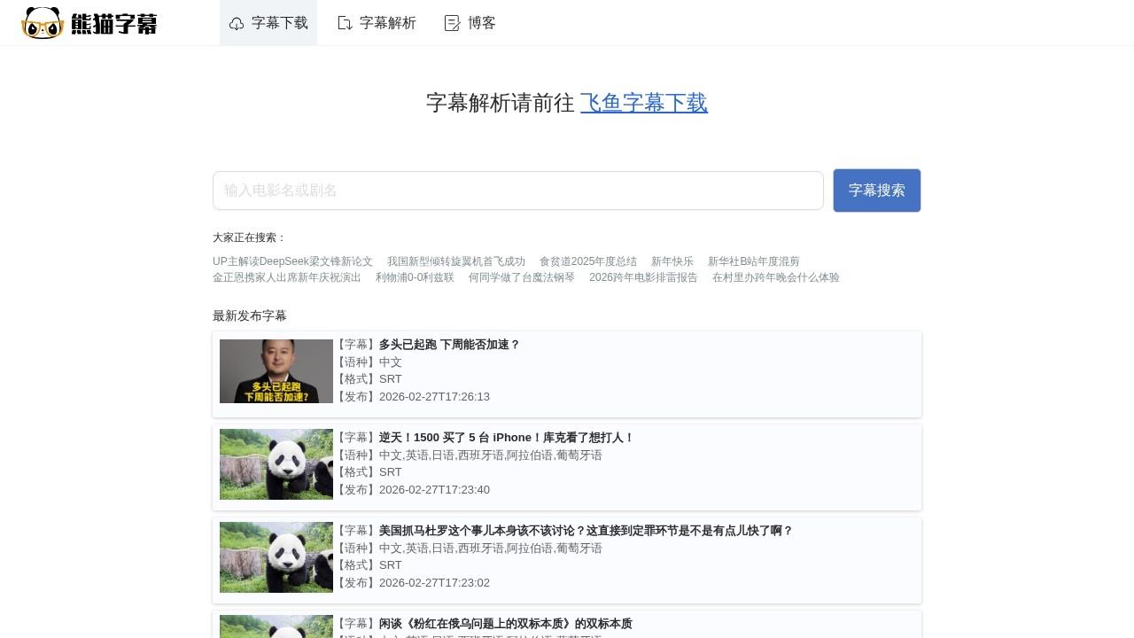Focus the movie name search field
The image size is (1134, 638).
click(x=518, y=191)
